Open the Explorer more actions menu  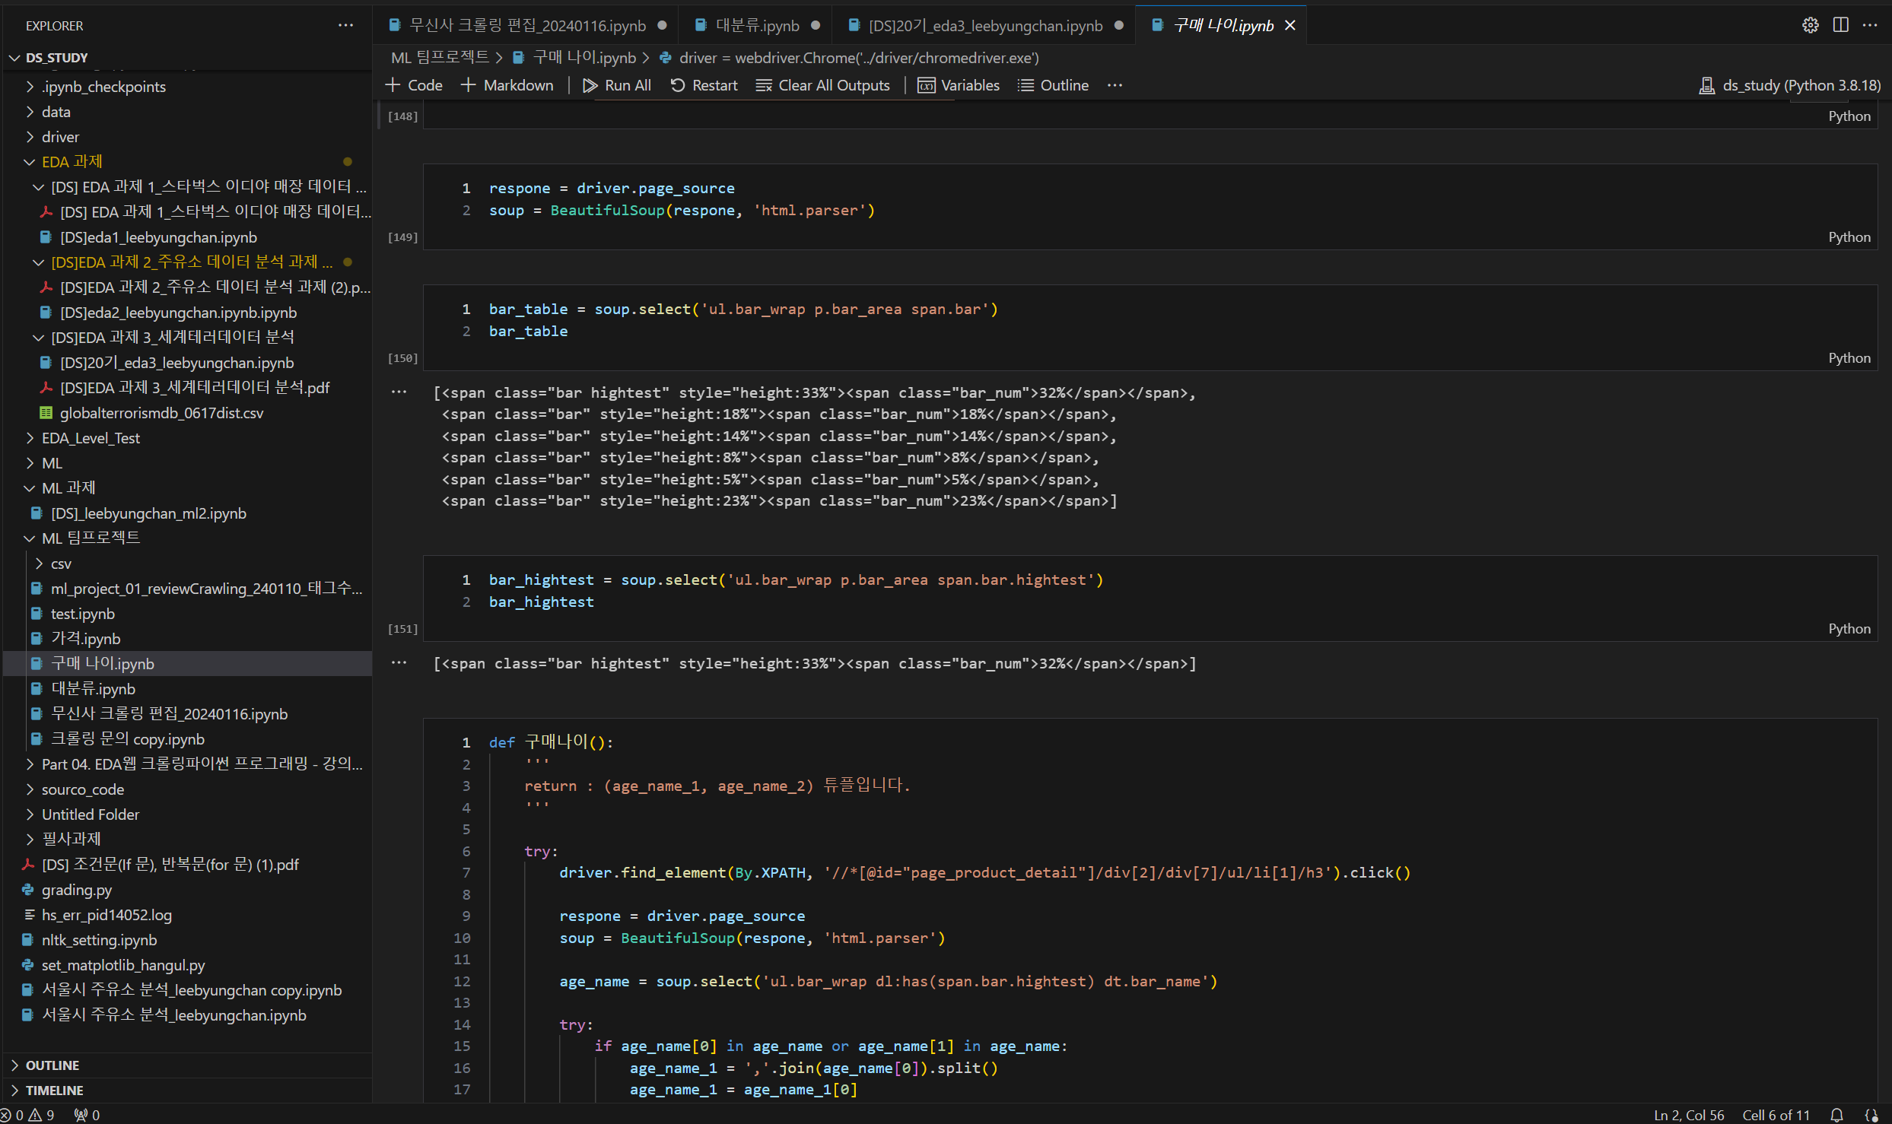(x=345, y=25)
